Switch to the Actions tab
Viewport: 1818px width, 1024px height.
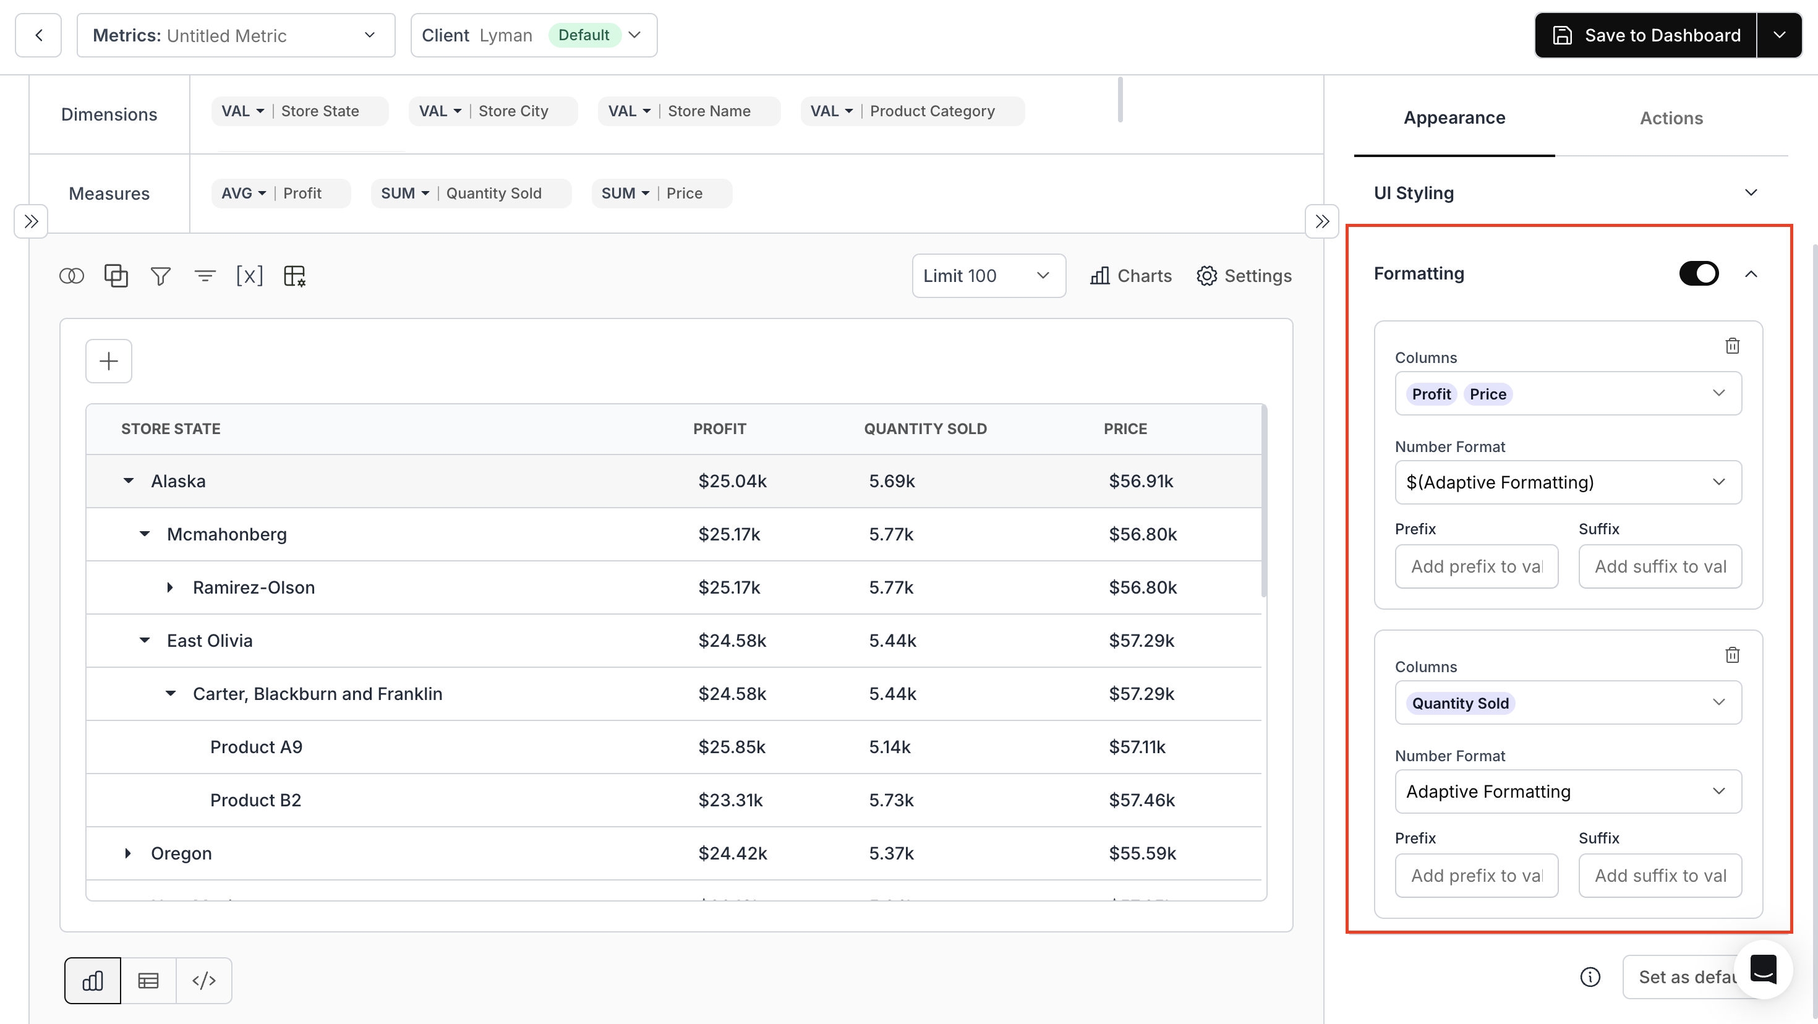pos(1670,118)
